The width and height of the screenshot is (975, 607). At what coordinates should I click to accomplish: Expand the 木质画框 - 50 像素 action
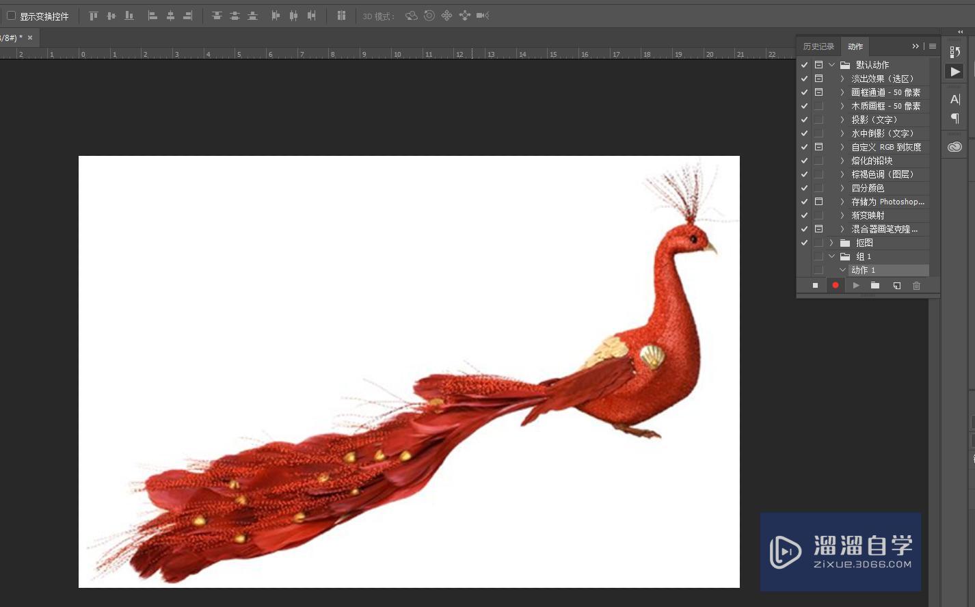(x=842, y=106)
